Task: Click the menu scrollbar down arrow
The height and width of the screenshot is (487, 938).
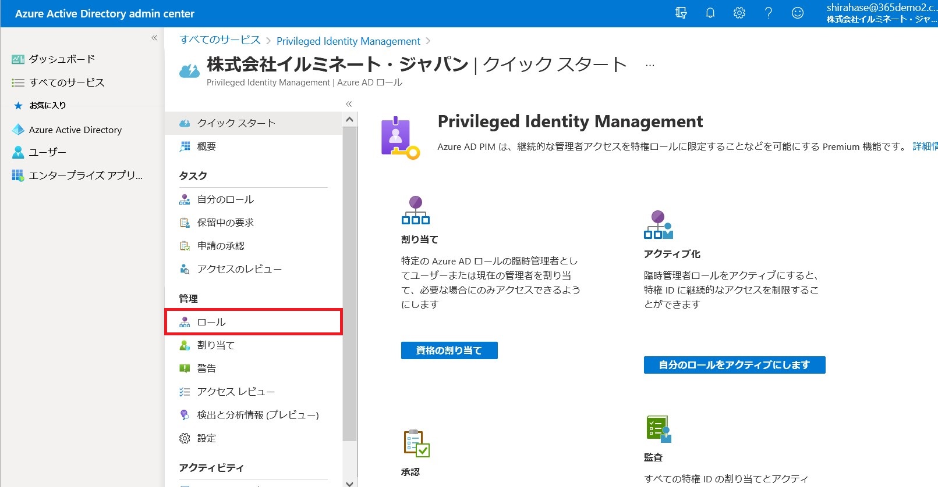Action: 349,482
